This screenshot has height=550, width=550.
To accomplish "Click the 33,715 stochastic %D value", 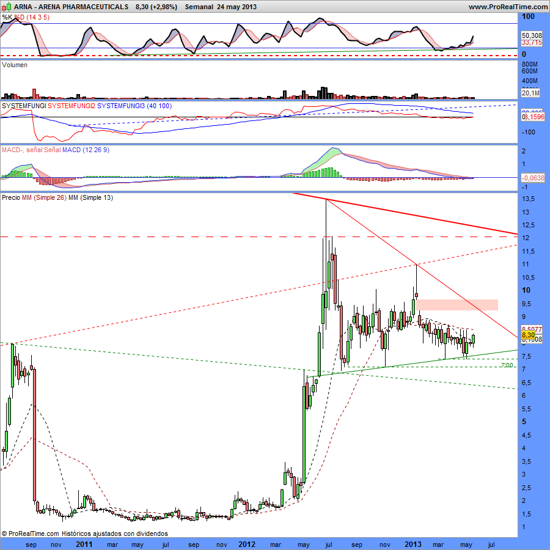I will click(532, 42).
